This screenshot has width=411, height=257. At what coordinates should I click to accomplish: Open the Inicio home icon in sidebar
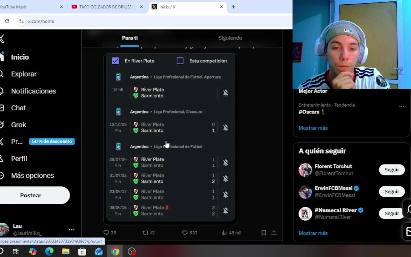coord(1,57)
